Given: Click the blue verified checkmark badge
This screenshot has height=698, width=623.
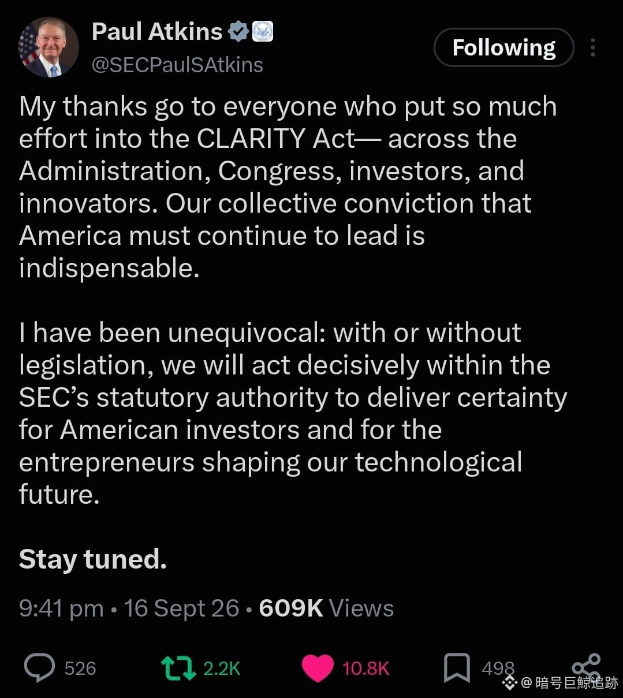Looking at the screenshot, I should click(x=238, y=31).
